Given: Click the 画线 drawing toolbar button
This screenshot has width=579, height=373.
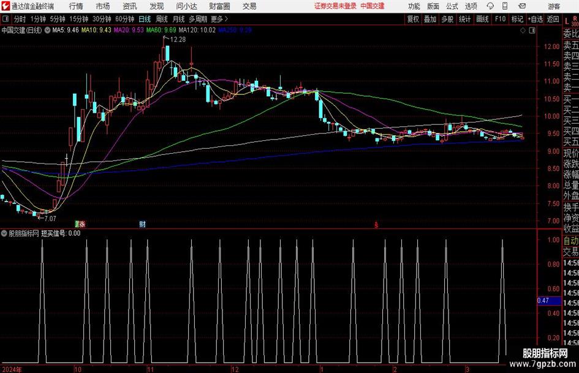Looking at the screenshot, I should [482, 19].
